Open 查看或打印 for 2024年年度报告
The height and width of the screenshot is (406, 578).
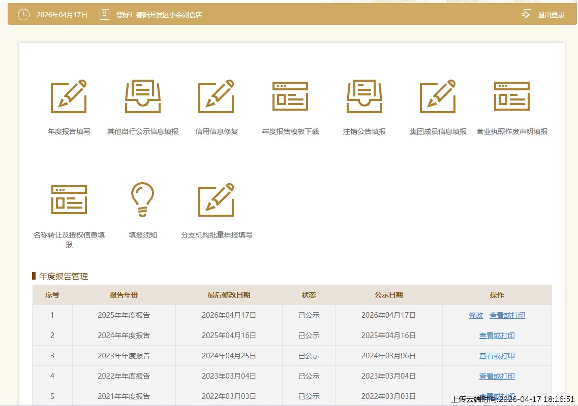pyautogui.click(x=497, y=335)
